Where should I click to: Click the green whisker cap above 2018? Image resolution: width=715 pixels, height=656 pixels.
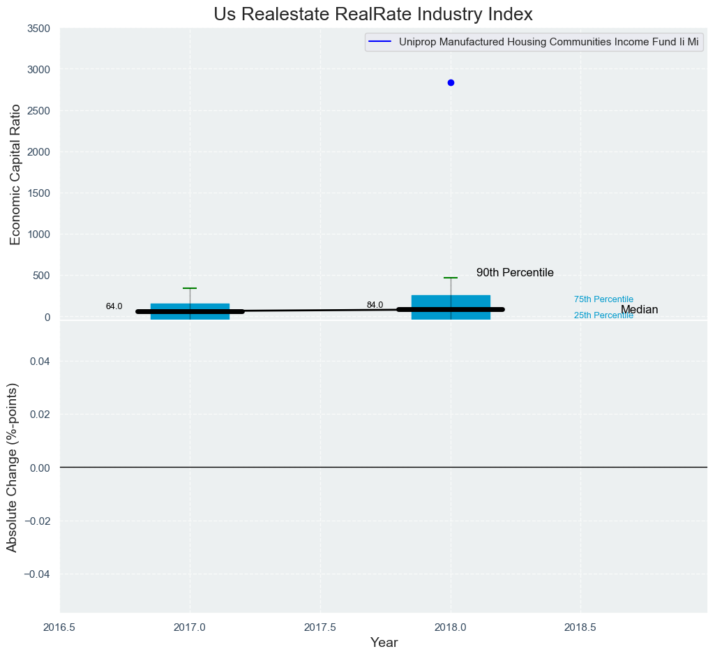click(451, 278)
